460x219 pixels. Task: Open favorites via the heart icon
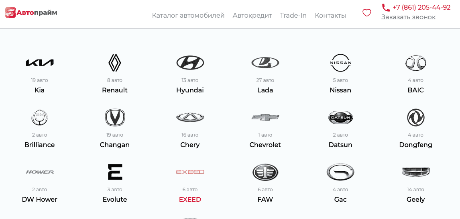click(x=367, y=13)
